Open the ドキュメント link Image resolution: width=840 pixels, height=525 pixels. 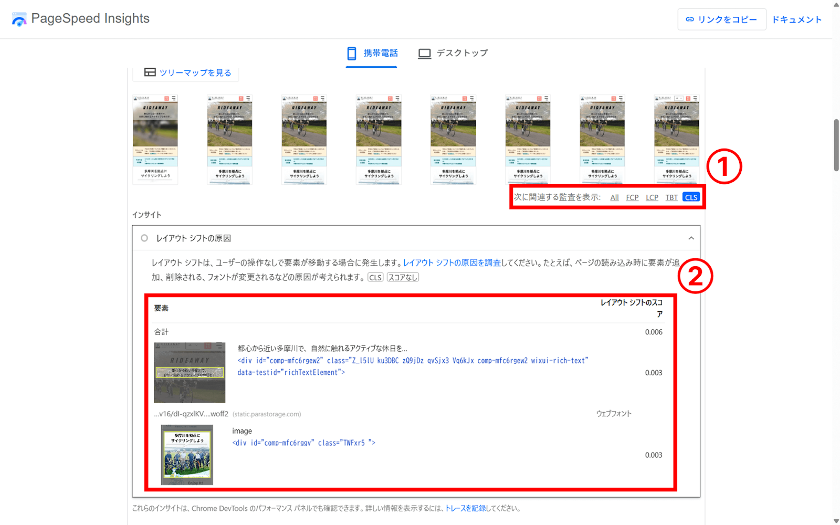tap(796, 19)
